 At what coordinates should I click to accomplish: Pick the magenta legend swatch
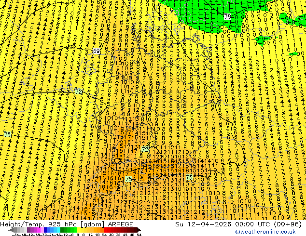tap(39, 230)
